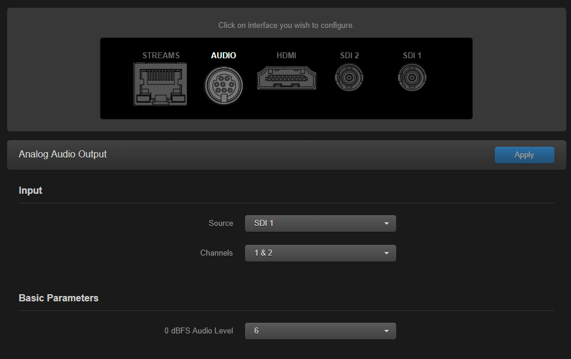Click the HDMI interface label

pyautogui.click(x=287, y=55)
